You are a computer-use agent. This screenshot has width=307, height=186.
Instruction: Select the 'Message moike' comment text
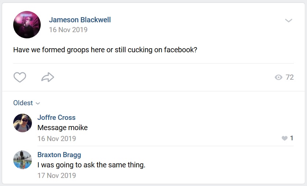click(62, 128)
